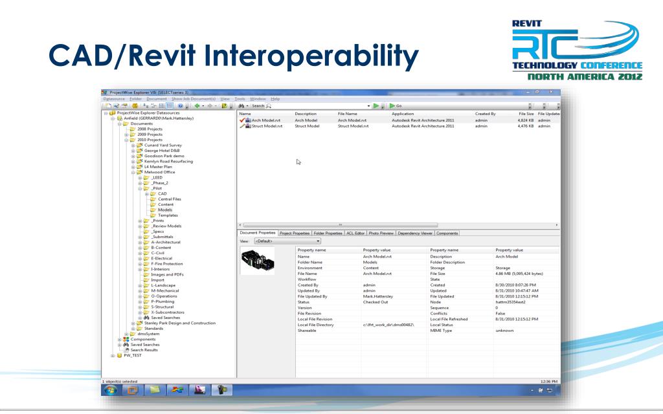
Task: Click the Anfield datasource icon in tree
Action: (120, 119)
